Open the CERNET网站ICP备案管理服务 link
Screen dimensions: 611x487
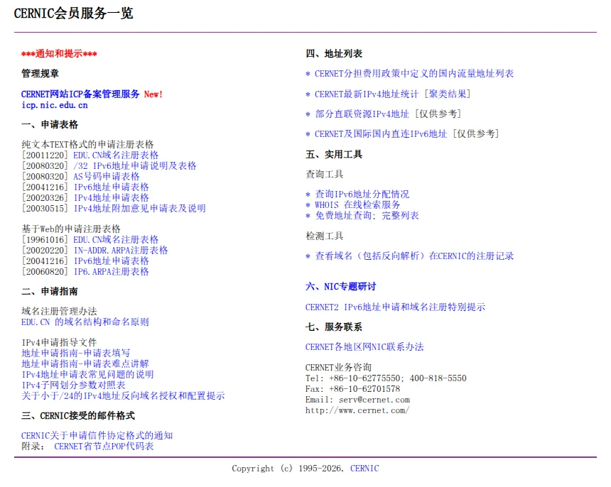point(80,94)
